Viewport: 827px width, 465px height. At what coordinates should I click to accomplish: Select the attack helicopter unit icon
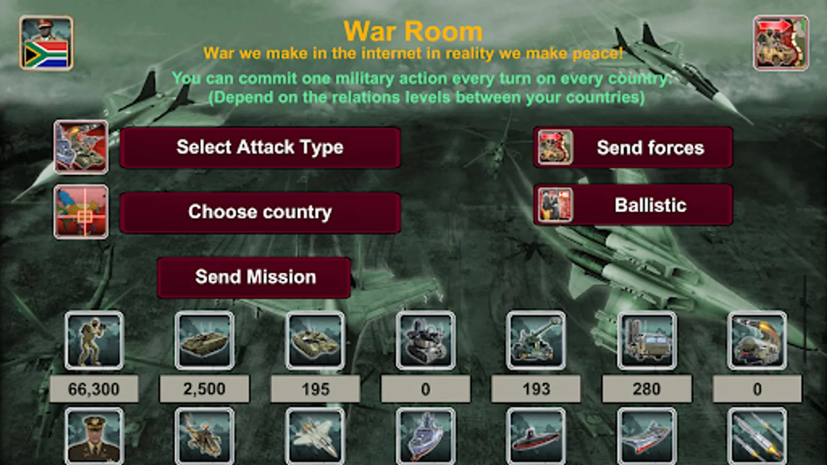pyautogui.click(x=205, y=436)
